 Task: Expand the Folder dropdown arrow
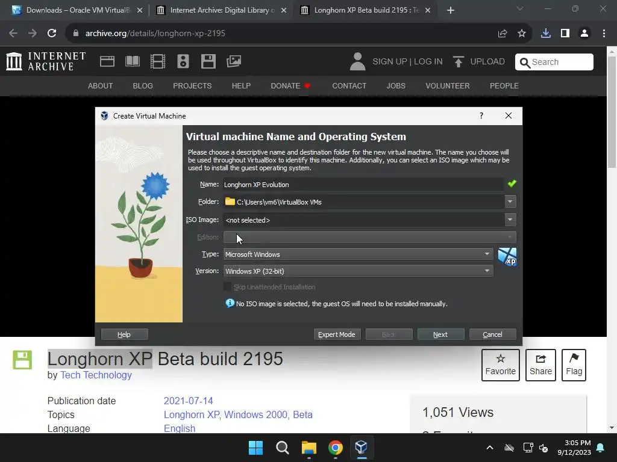click(510, 202)
